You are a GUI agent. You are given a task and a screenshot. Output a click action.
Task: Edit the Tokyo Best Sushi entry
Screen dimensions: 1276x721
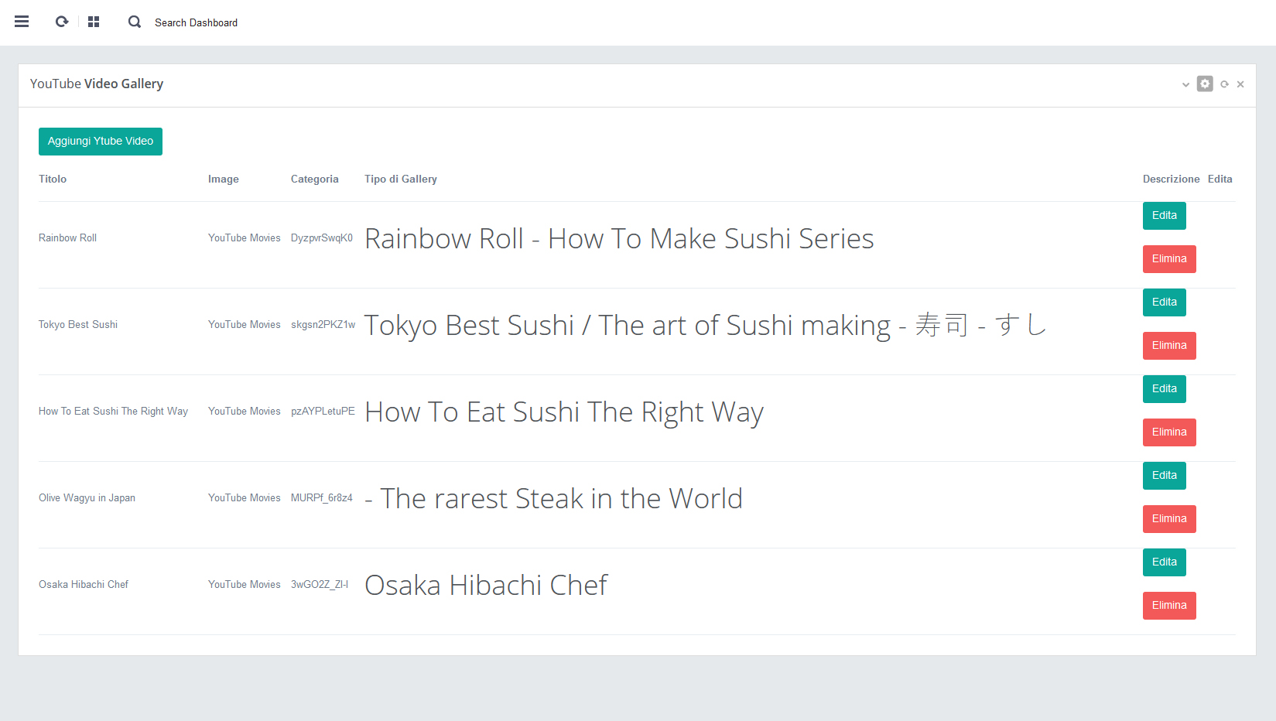pos(1164,302)
